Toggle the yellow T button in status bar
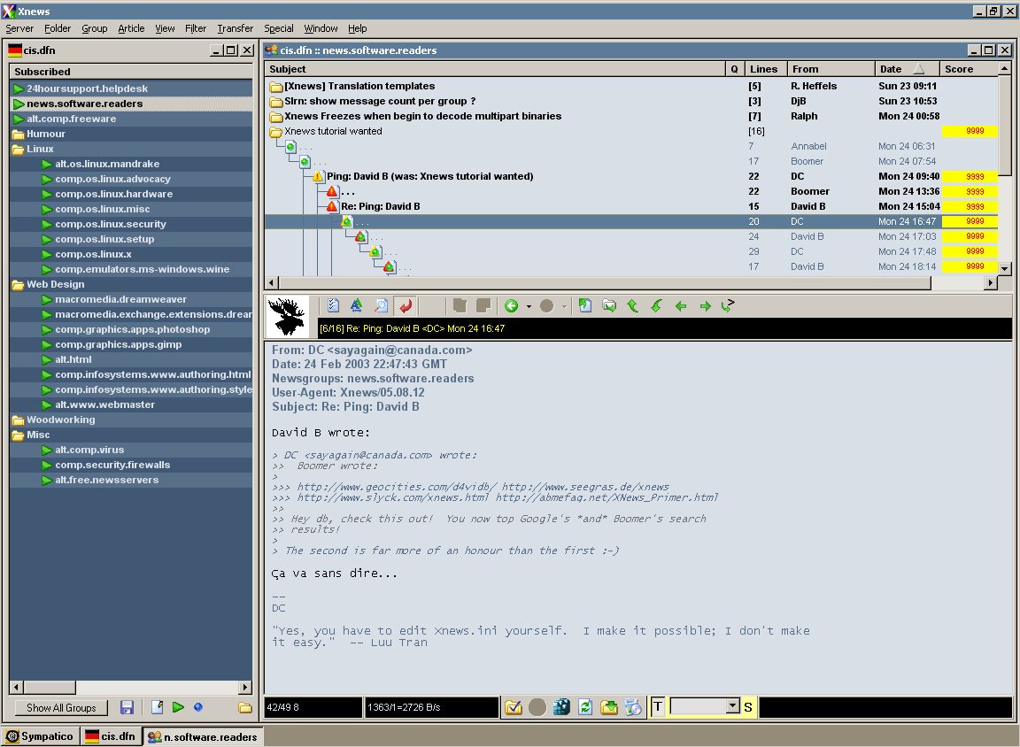Screen dimensions: 1020x747 click(658, 707)
